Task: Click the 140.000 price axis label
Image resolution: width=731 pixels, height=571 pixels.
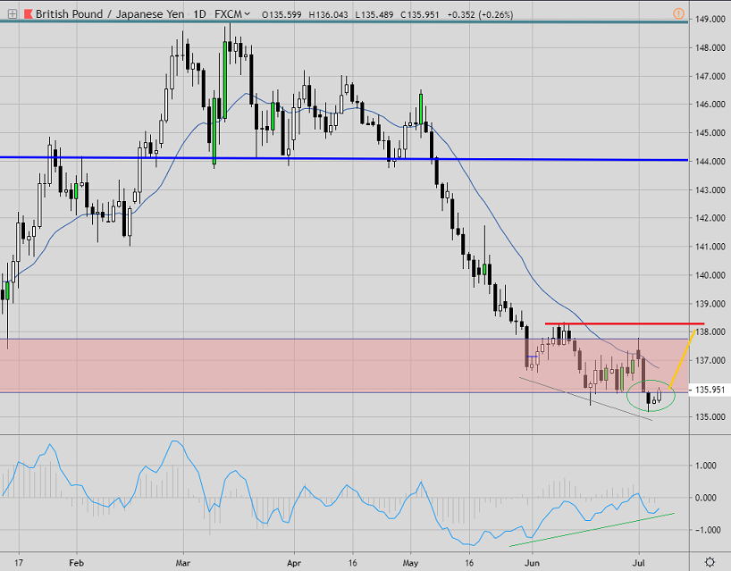Action: click(710, 275)
